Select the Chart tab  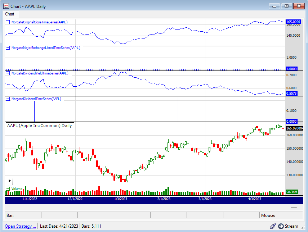[10, 14]
